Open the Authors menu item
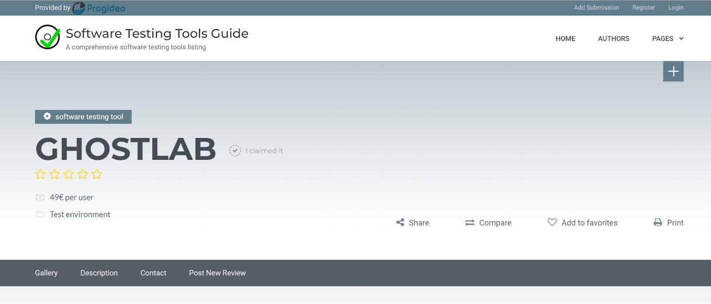711x304 pixels. point(613,39)
